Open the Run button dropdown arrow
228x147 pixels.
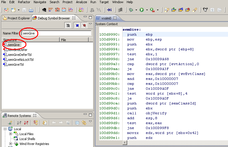coord(147,10)
